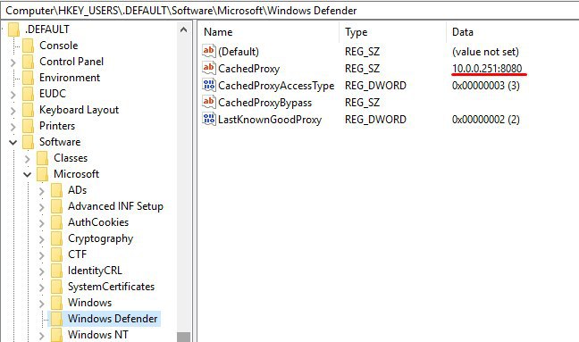Screen dimensions: 579x342
Task: Click the Classes folder icon
Action: [x=43, y=158]
